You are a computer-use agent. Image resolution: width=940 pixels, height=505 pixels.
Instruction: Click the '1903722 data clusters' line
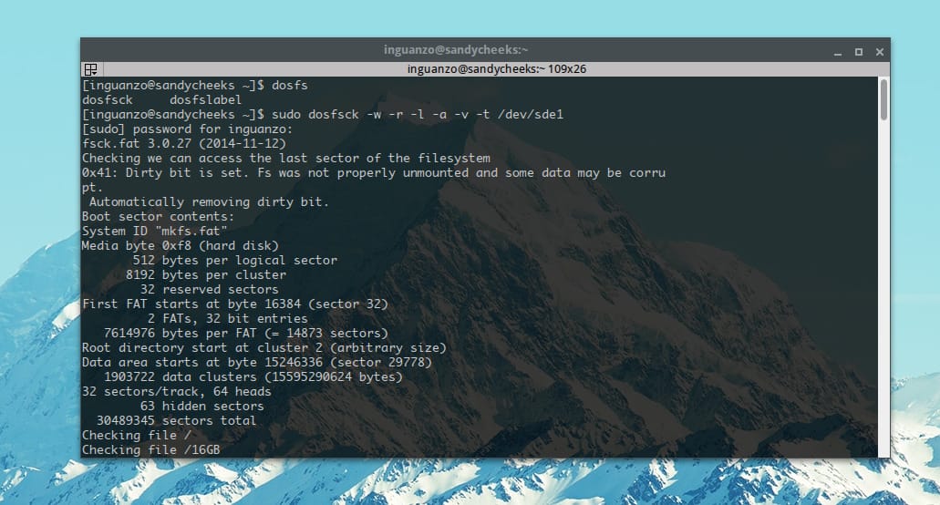[253, 376]
